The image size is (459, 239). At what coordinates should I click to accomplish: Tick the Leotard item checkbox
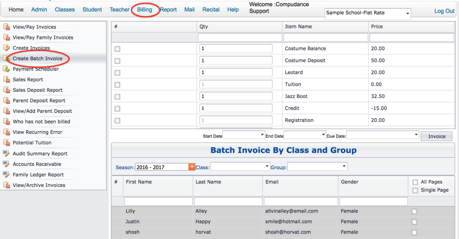pos(118,73)
